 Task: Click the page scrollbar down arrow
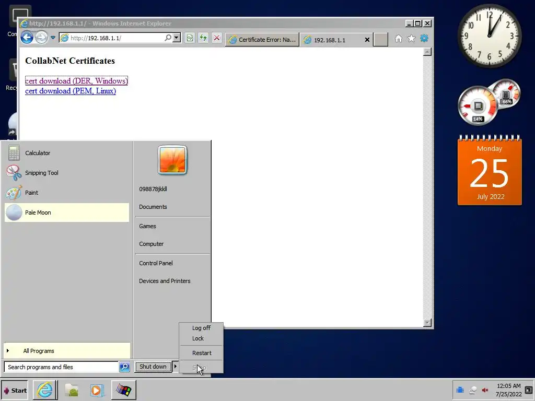click(427, 323)
